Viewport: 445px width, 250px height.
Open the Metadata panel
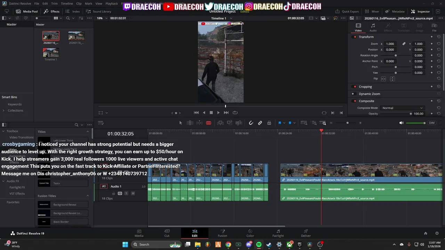pos(395,11)
